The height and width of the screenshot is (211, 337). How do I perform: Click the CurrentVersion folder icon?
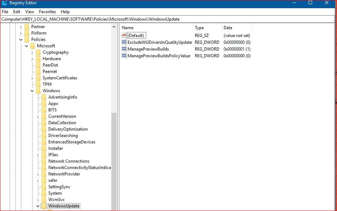coord(44,116)
